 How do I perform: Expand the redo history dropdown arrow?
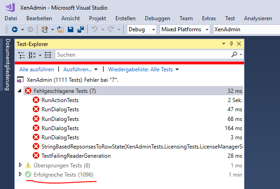click(119, 29)
